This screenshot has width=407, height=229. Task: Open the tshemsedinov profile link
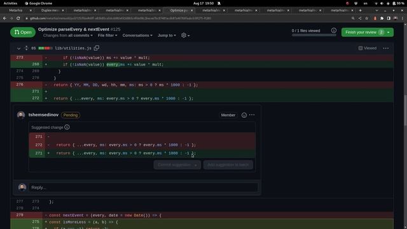(x=43, y=114)
